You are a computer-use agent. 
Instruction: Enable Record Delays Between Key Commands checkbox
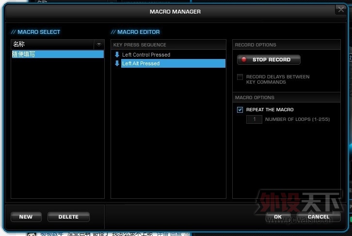(x=240, y=77)
